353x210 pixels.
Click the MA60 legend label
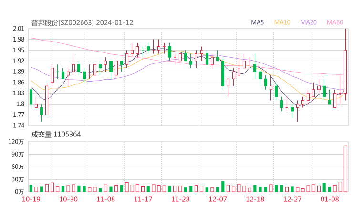click(335, 22)
